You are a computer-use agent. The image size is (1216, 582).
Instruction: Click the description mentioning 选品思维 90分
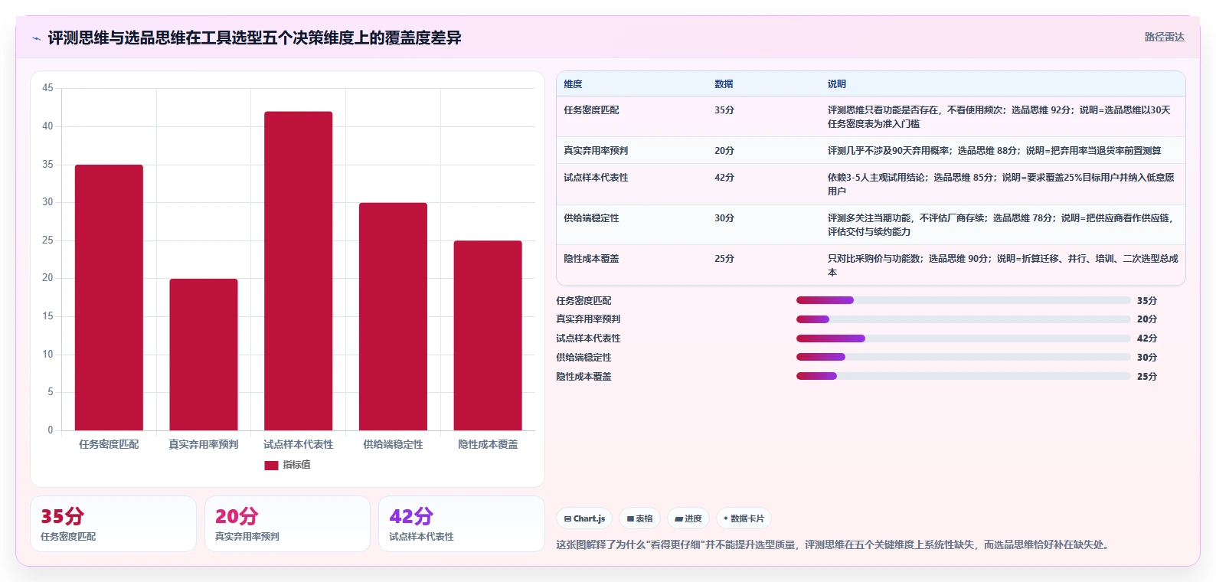1002,266
